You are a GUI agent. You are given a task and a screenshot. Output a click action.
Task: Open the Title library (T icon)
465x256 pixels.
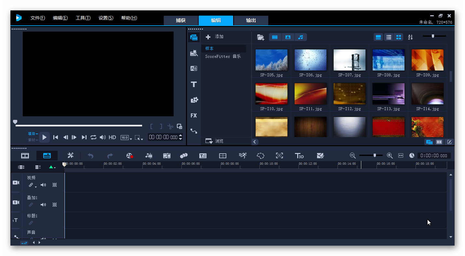194,84
